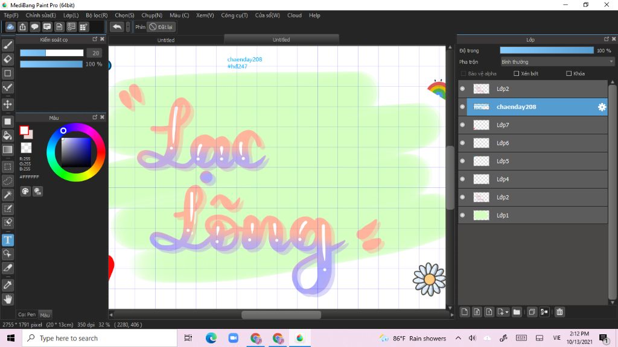Toggle the Bảo vệ alpha checkbox
The image size is (618, 347).
pos(463,73)
